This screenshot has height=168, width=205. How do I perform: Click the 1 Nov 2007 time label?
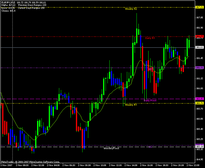click(7, 165)
